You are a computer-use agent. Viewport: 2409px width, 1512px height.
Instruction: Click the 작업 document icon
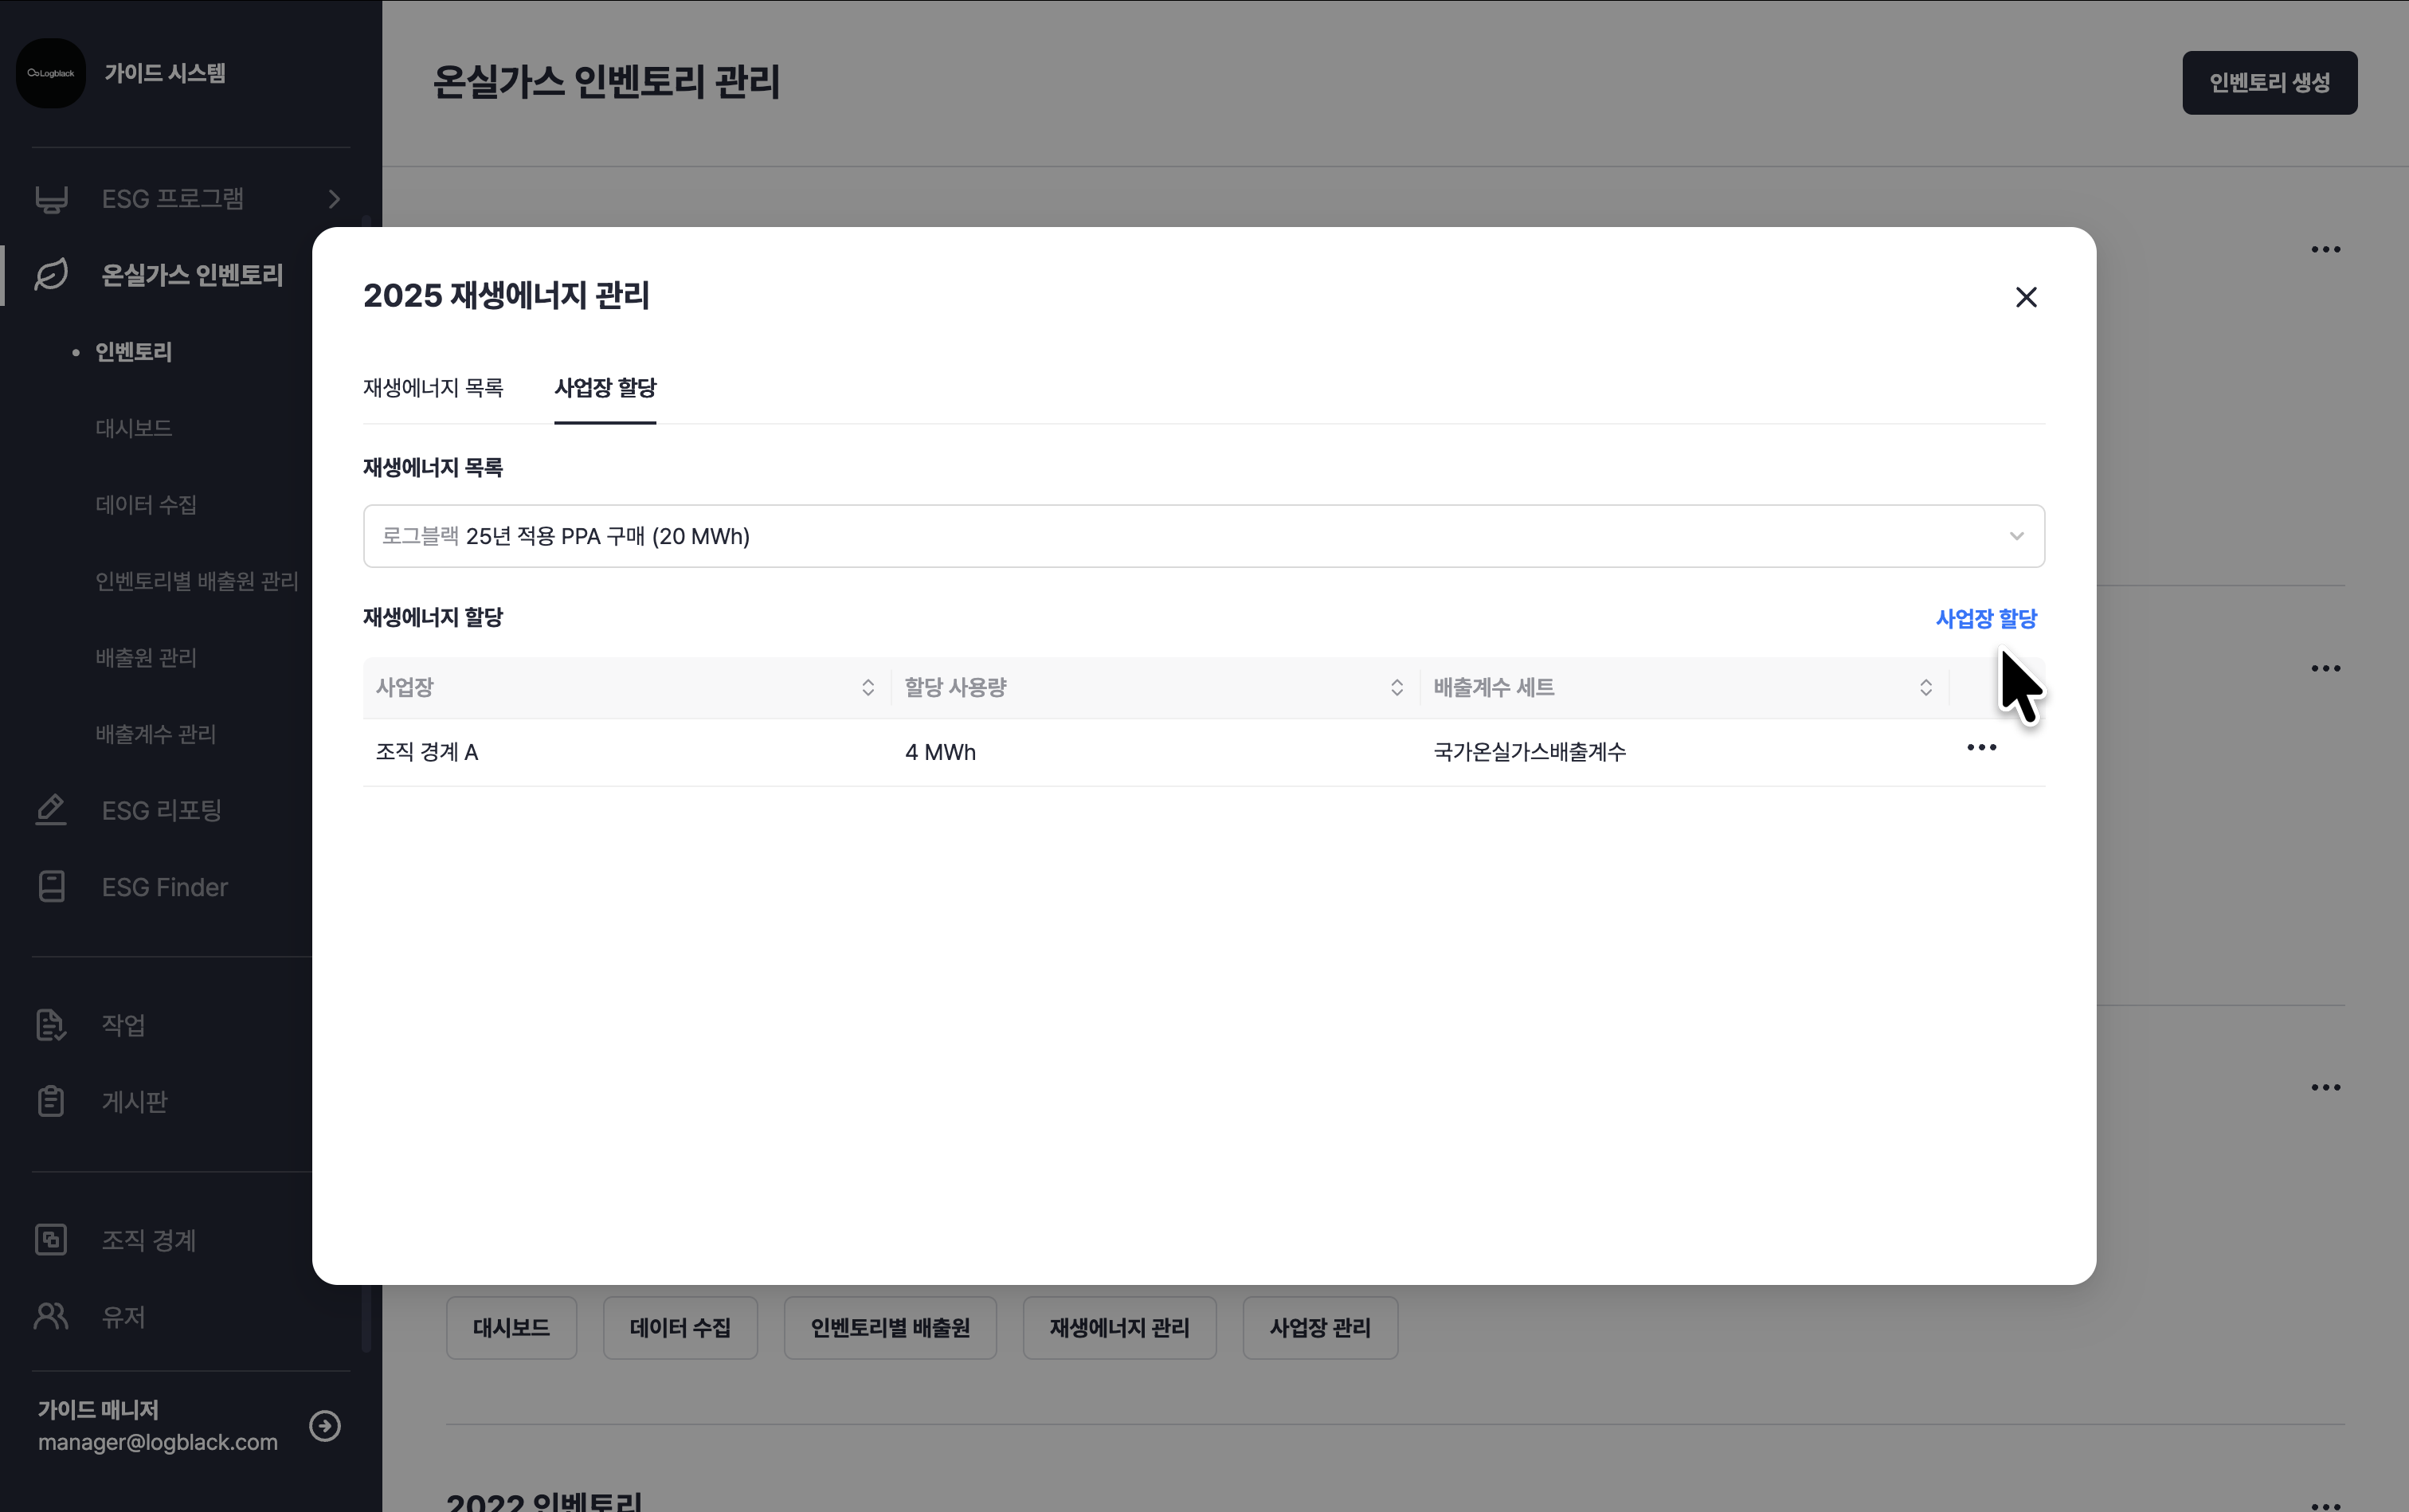[51, 1025]
